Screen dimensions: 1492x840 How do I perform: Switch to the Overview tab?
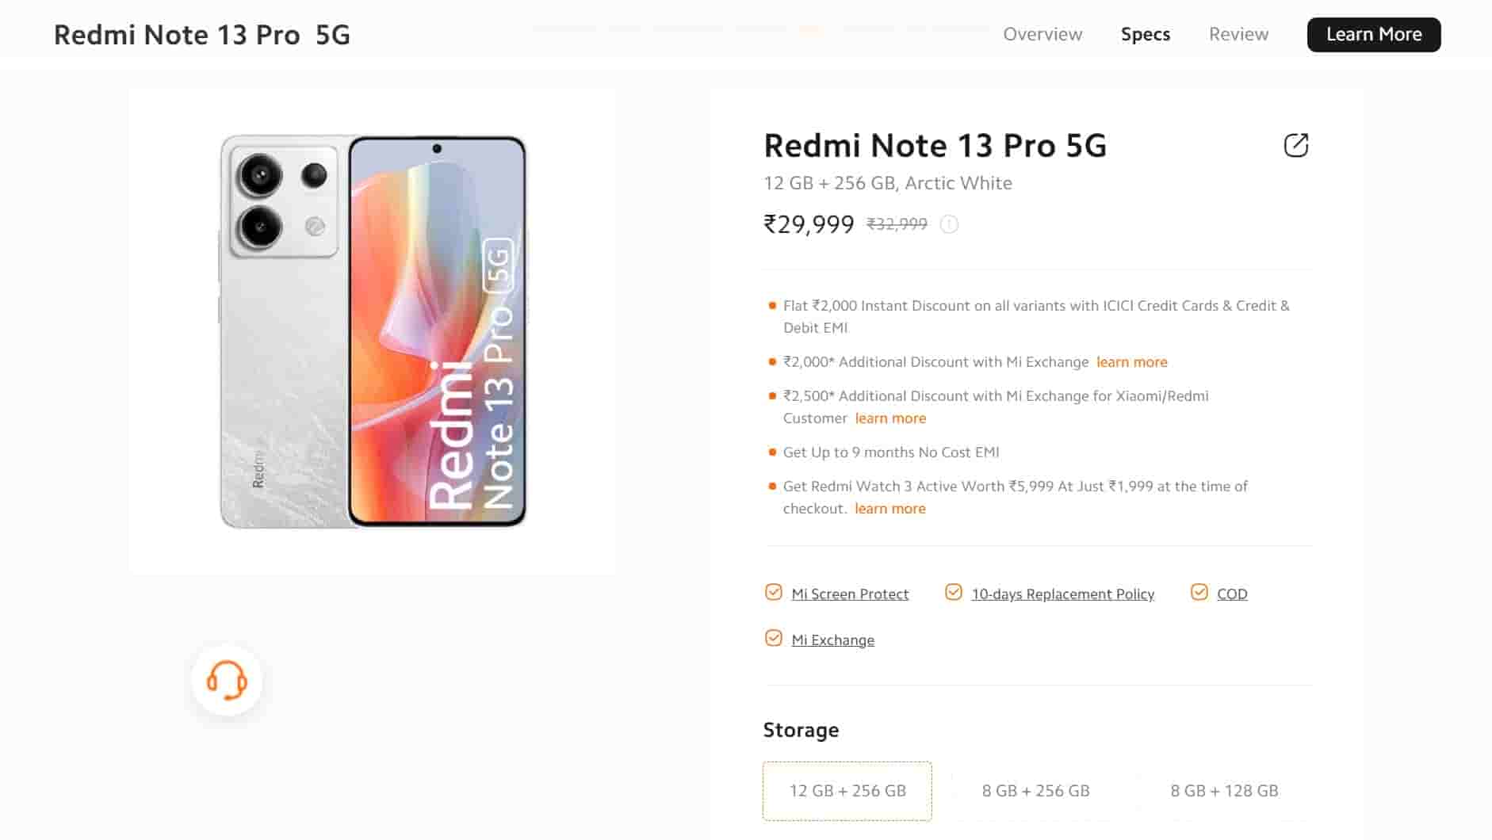(x=1042, y=34)
